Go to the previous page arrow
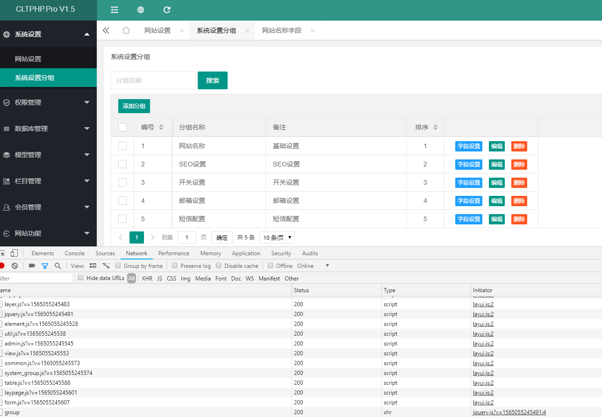 [x=121, y=237]
